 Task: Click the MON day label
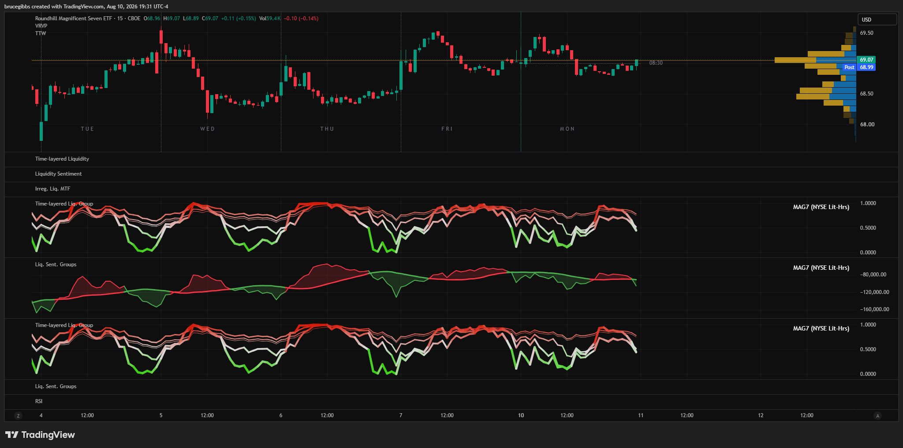pos(567,129)
